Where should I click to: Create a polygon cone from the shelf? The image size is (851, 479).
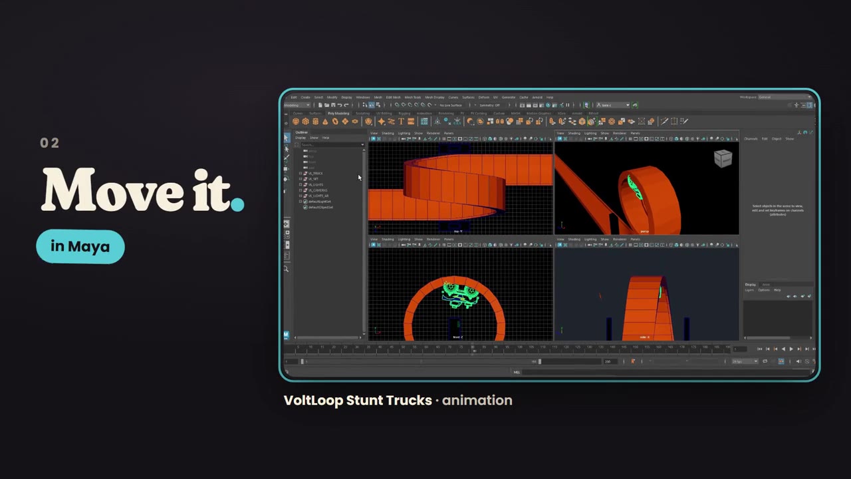(325, 121)
